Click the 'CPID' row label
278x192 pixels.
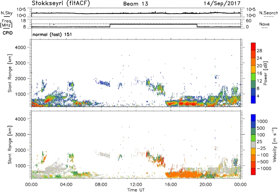pyautogui.click(x=8, y=33)
